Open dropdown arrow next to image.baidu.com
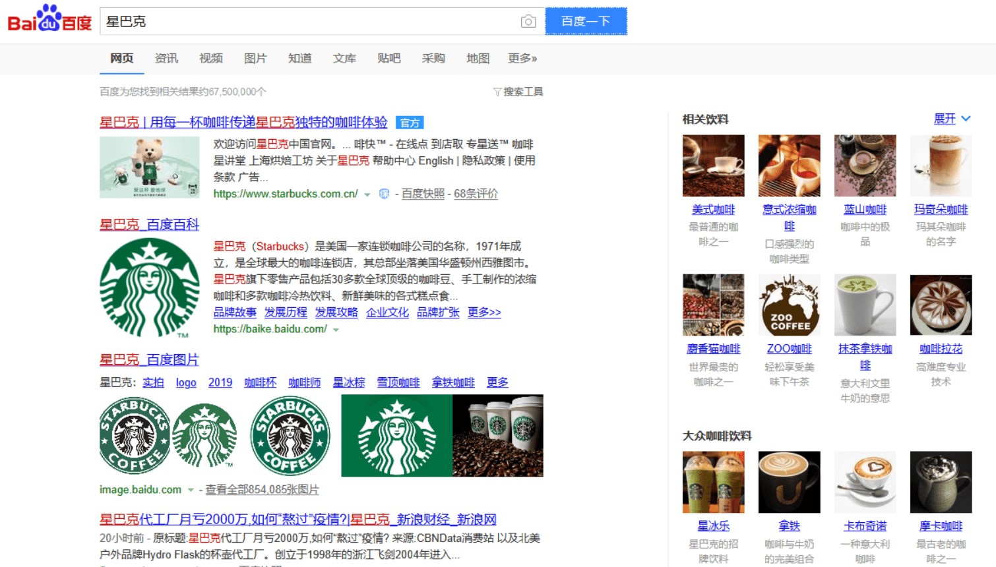Viewport: 996px width, 567px height. coord(191,491)
